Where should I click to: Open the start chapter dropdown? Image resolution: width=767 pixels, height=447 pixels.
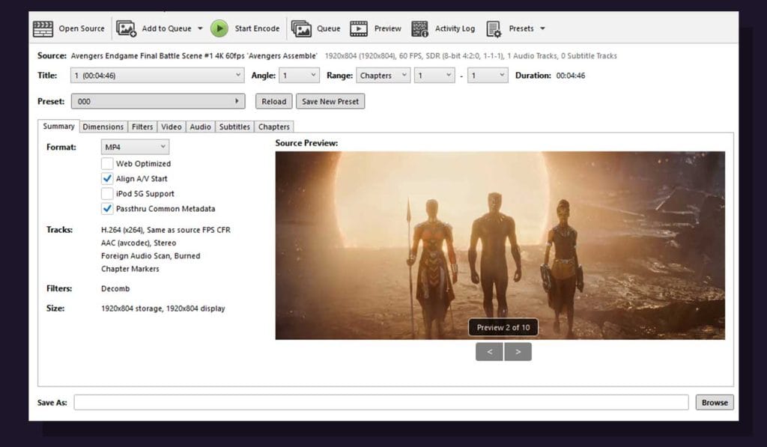[x=434, y=76]
